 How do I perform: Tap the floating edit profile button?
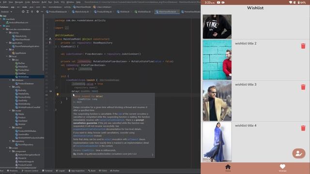tap(299, 154)
